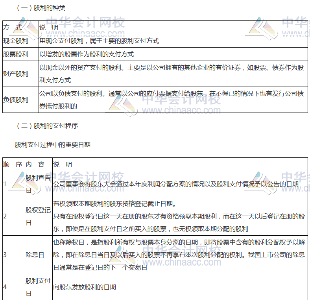Click the "顺序" column header
This screenshot has width=310, height=303.
[13, 164]
